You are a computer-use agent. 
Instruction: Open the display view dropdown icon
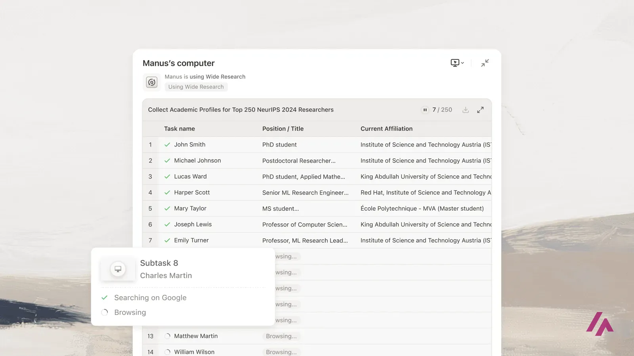(x=457, y=63)
